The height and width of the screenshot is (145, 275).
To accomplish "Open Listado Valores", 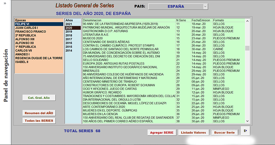I will pyautogui.click(x=193, y=133).
